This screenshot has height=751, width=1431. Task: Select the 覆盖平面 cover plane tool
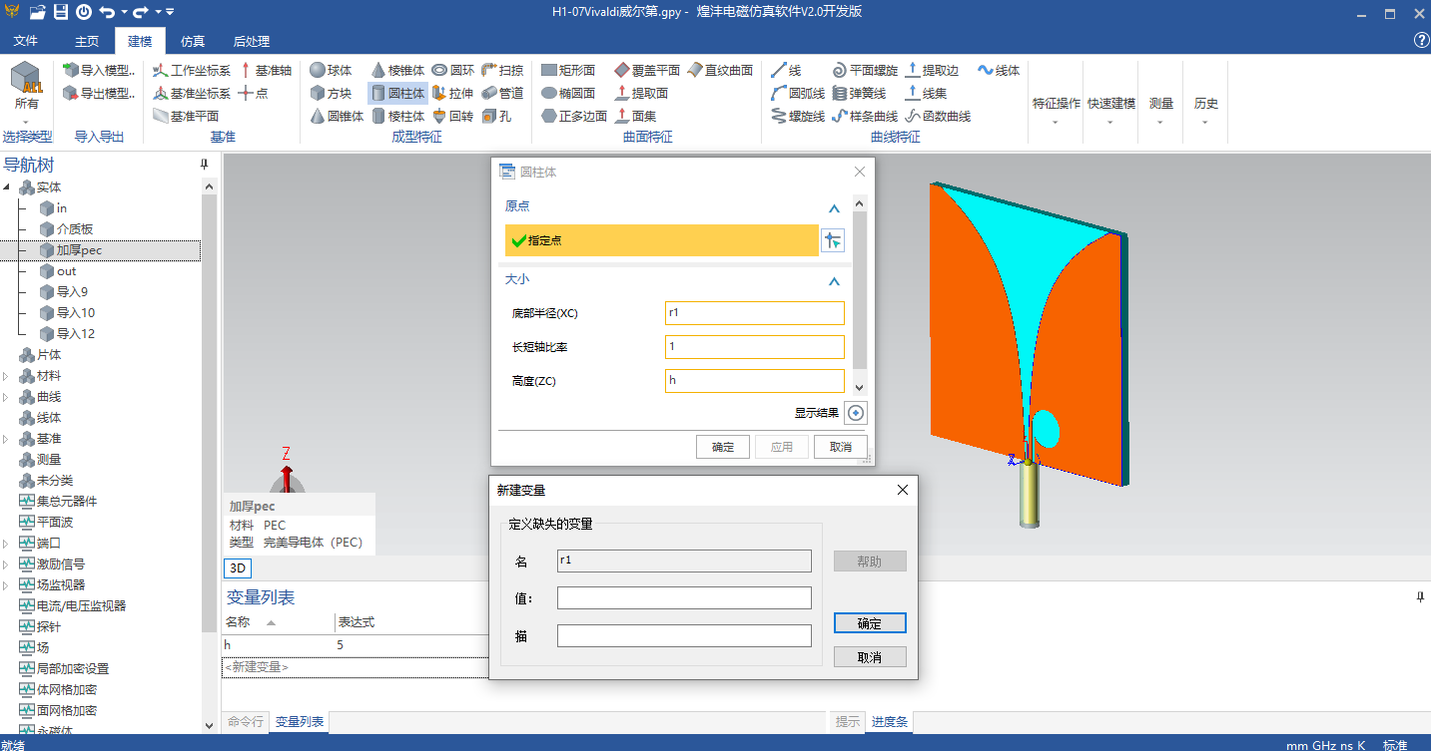click(646, 71)
